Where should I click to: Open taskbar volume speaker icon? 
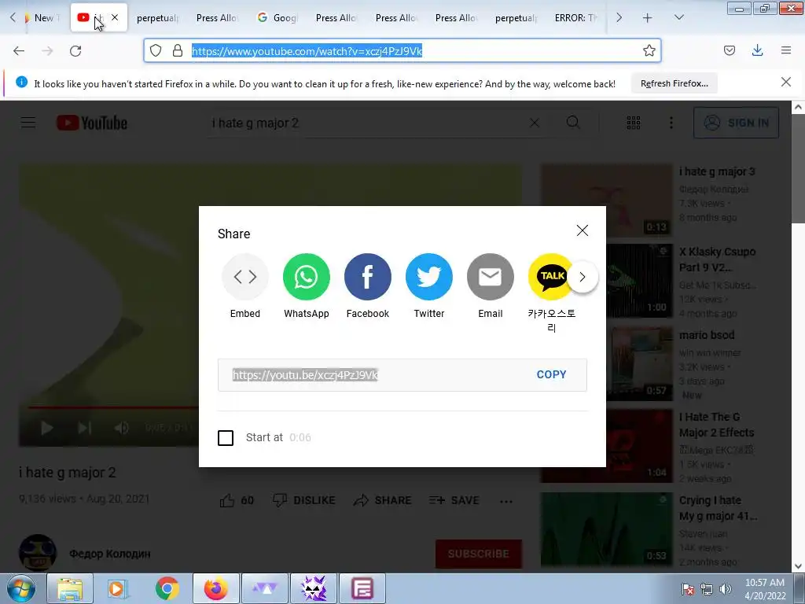click(x=726, y=588)
